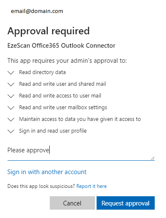Cancel the approval request
166x218 pixels.
[x=72, y=203]
